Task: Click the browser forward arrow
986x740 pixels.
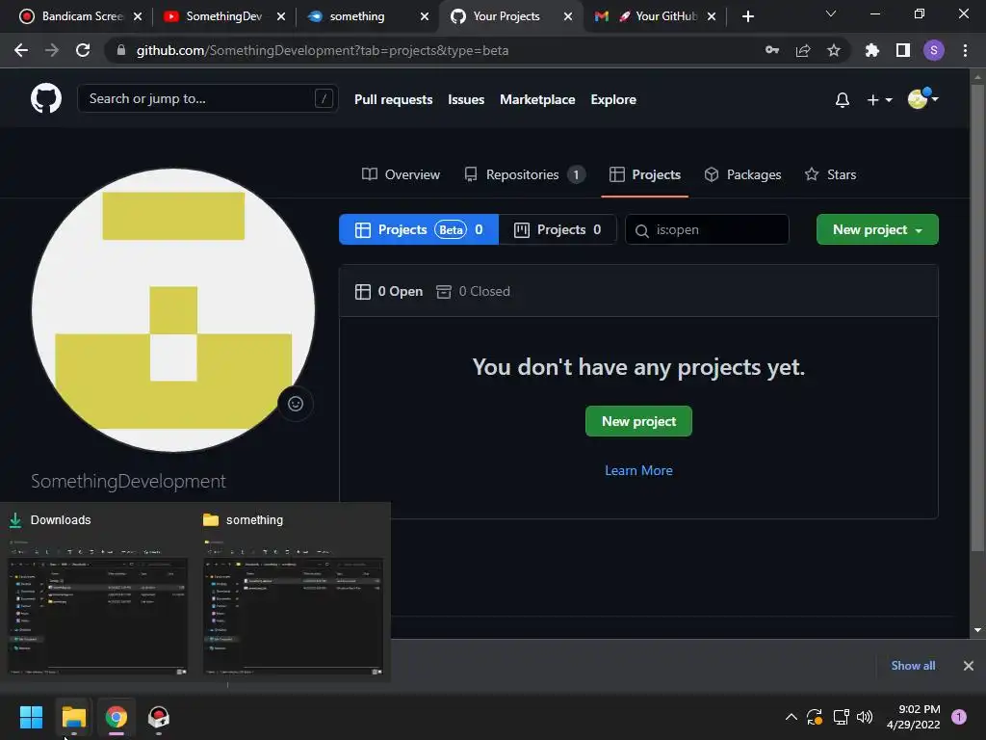Action: click(52, 50)
